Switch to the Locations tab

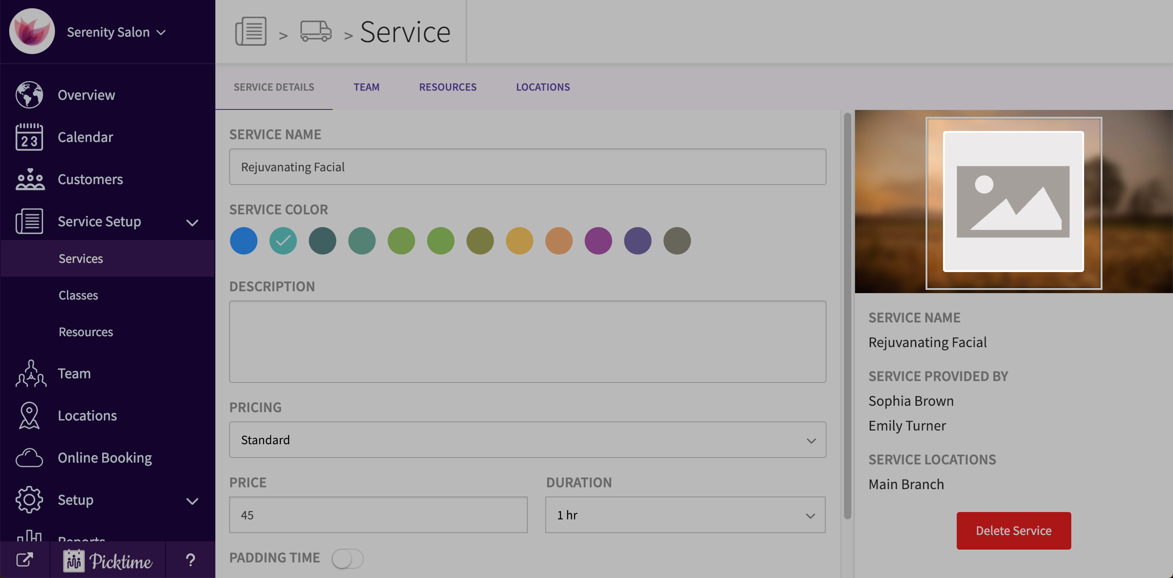coord(543,87)
